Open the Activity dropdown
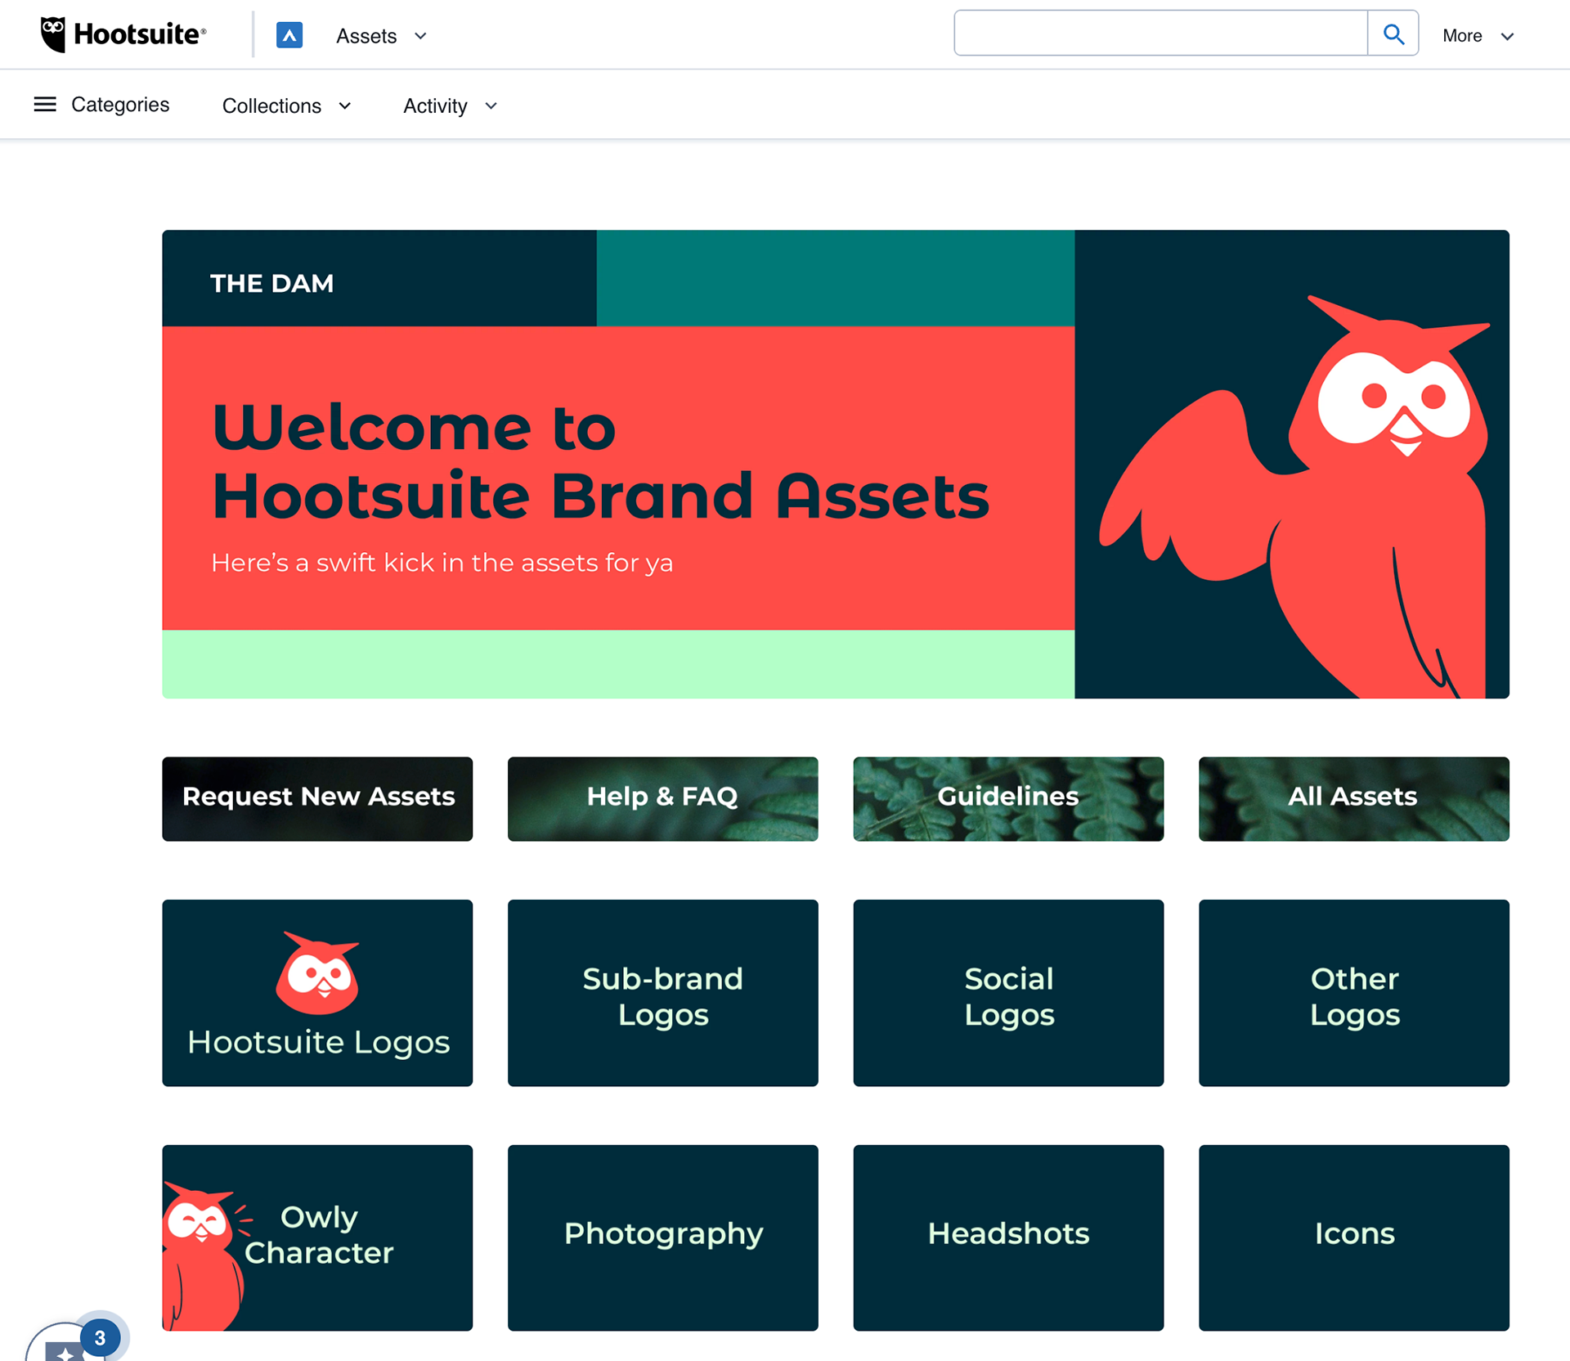1570x1361 pixels. 451,106
